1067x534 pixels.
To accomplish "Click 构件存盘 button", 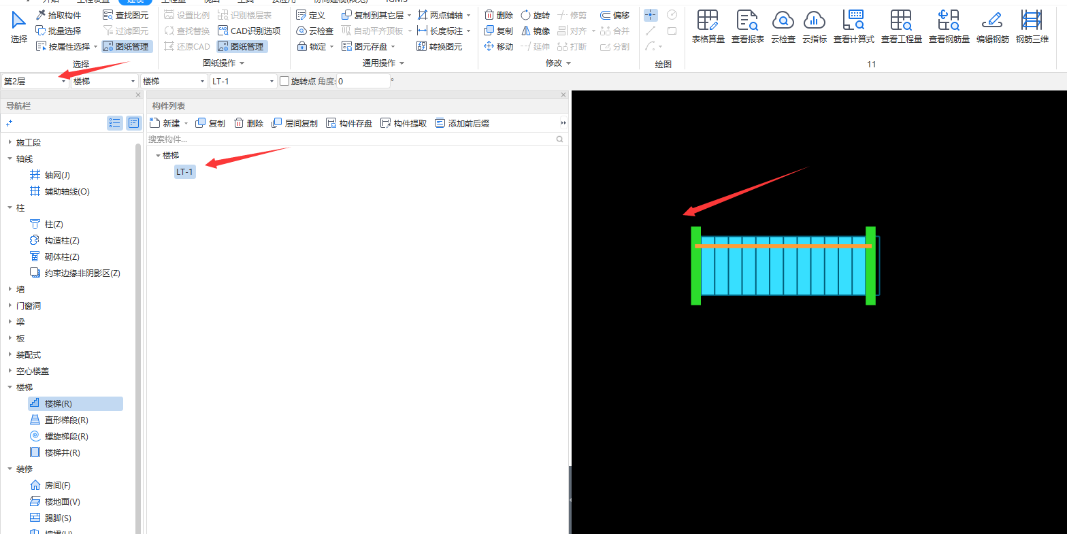I will [349, 123].
